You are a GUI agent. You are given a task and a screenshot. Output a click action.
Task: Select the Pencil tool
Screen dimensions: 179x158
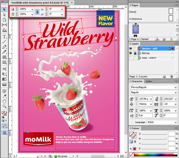tap(4, 52)
